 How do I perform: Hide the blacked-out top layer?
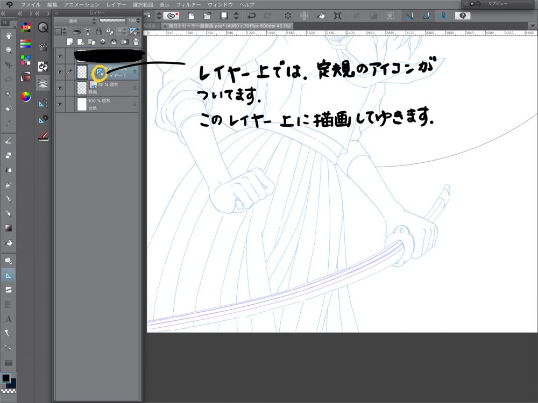coord(60,56)
